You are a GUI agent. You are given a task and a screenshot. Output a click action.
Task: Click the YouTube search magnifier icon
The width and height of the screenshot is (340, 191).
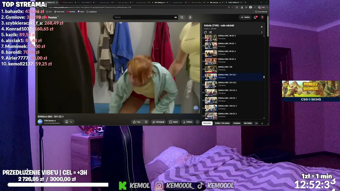point(182,17)
